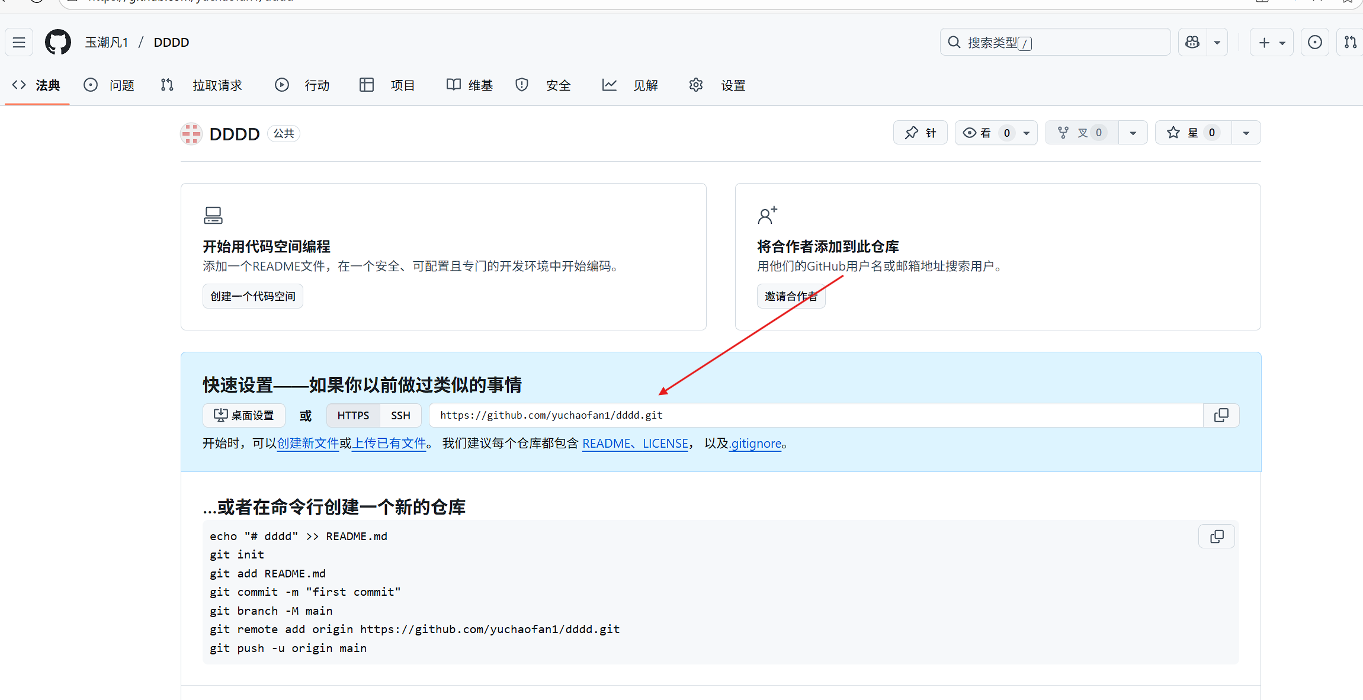Click the GitHub home logo
Image resolution: width=1363 pixels, height=700 pixels.
(x=57, y=41)
